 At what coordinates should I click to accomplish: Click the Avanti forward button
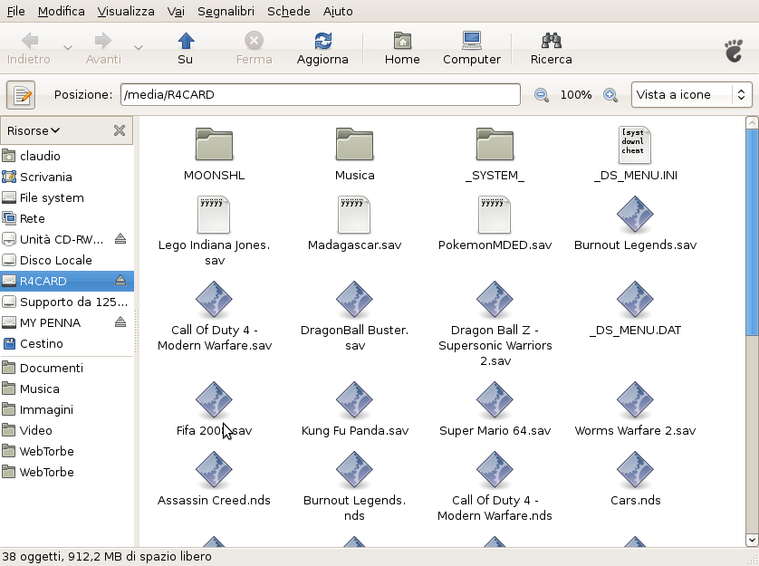click(x=103, y=48)
